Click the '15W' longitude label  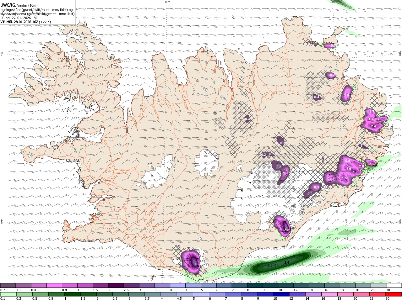click(x=333, y=2)
